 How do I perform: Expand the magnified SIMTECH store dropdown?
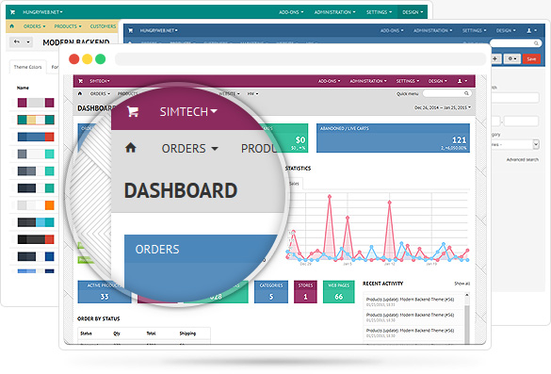188,112
